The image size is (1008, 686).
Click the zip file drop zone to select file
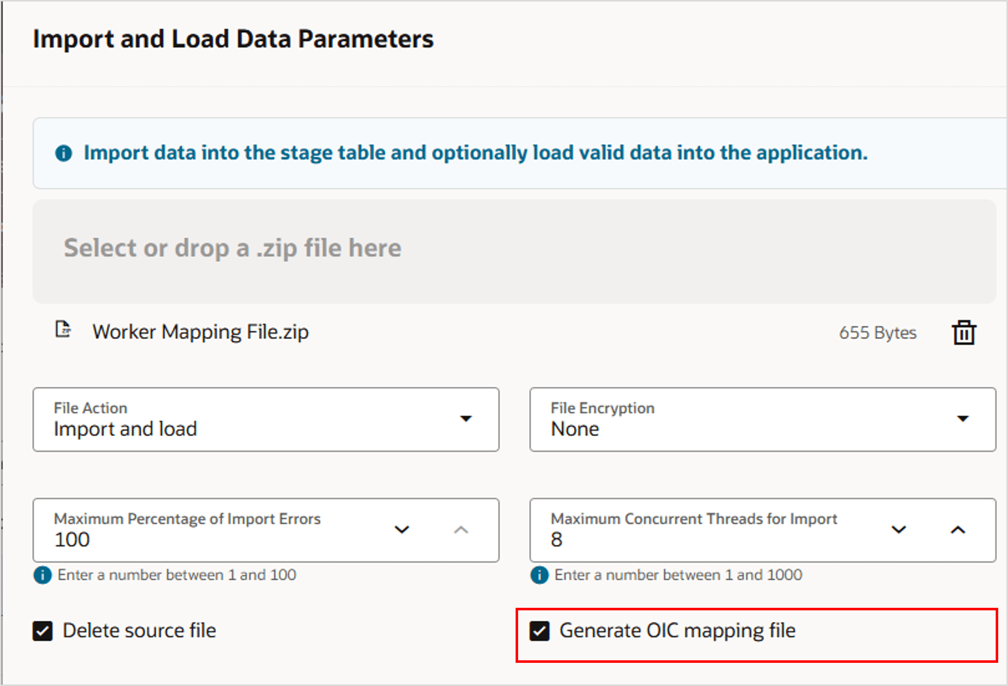tap(514, 251)
